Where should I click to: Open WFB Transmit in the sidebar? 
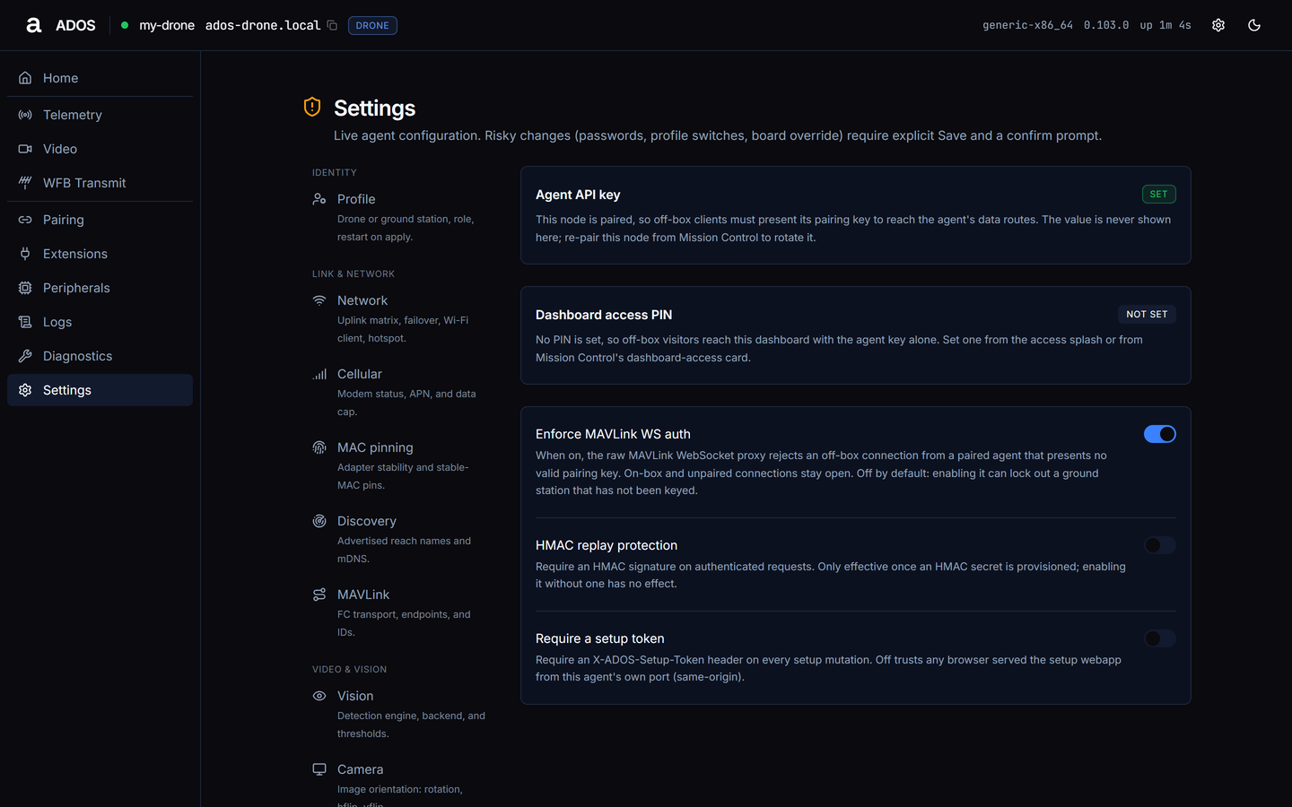click(x=100, y=183)
